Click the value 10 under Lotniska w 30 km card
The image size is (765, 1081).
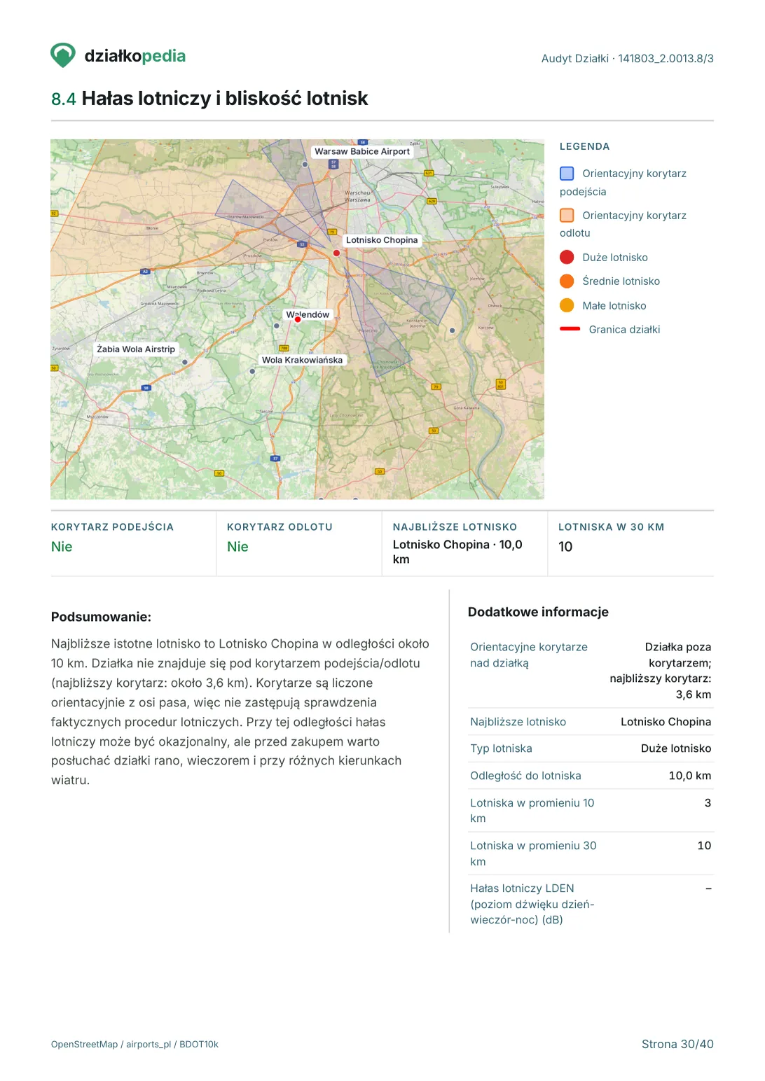[x=565, y=547]
